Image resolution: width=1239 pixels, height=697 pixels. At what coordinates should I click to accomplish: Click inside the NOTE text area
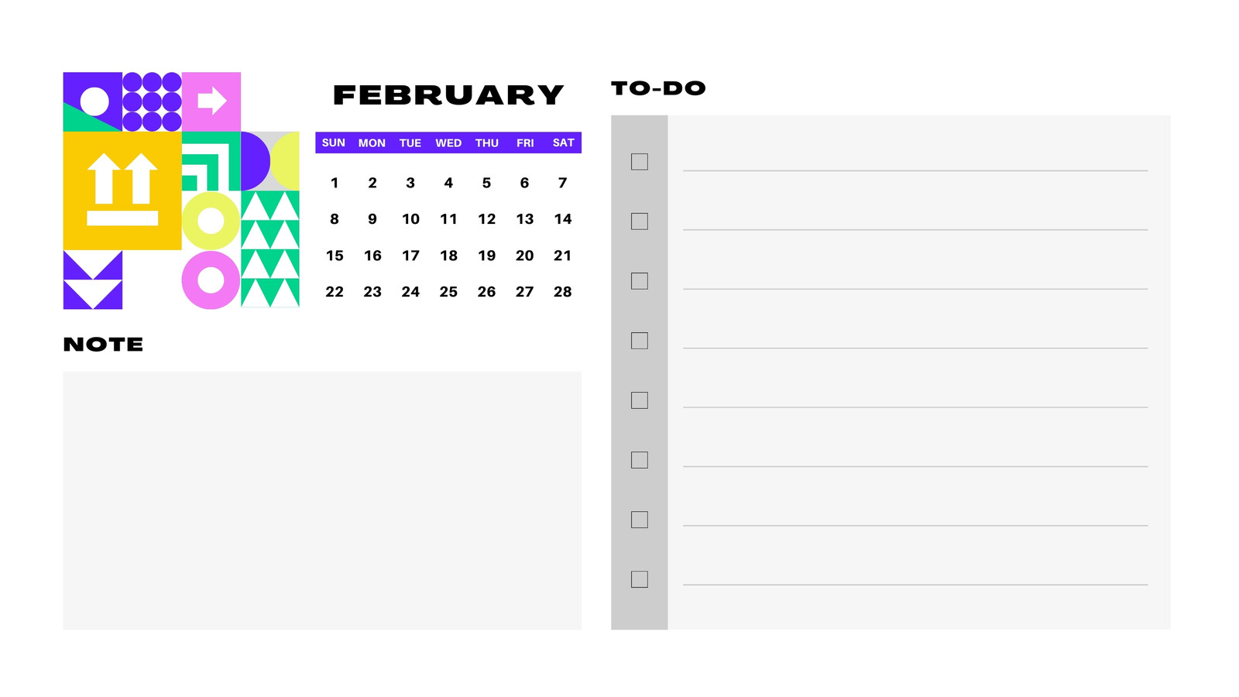(x=322, y=500)
